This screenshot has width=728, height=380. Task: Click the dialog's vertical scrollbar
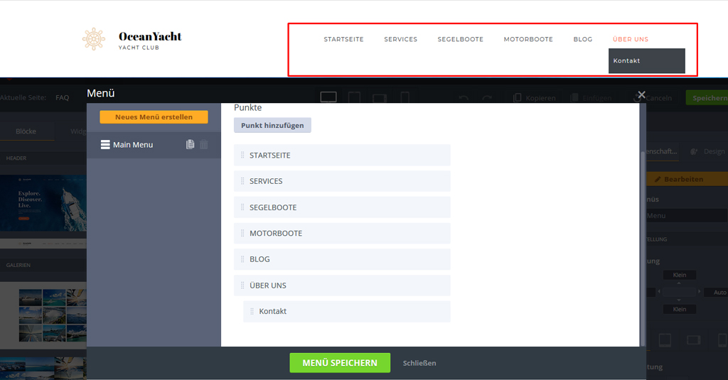tap(643, 227)
